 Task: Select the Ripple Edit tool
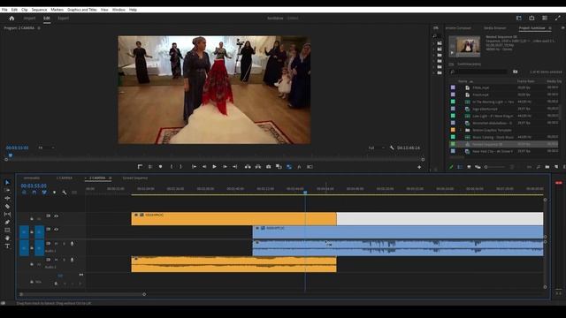click(7, 198)
